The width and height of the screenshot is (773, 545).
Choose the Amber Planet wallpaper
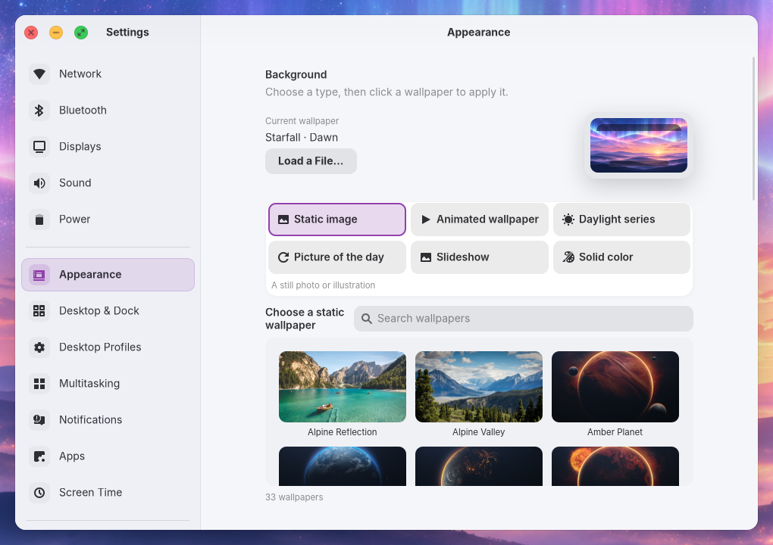click(x=615, y=387)
